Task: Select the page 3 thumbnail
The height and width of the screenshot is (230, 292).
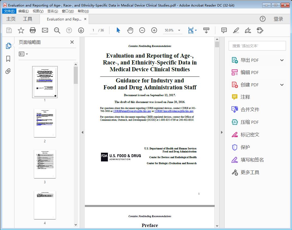Action: 45,164
